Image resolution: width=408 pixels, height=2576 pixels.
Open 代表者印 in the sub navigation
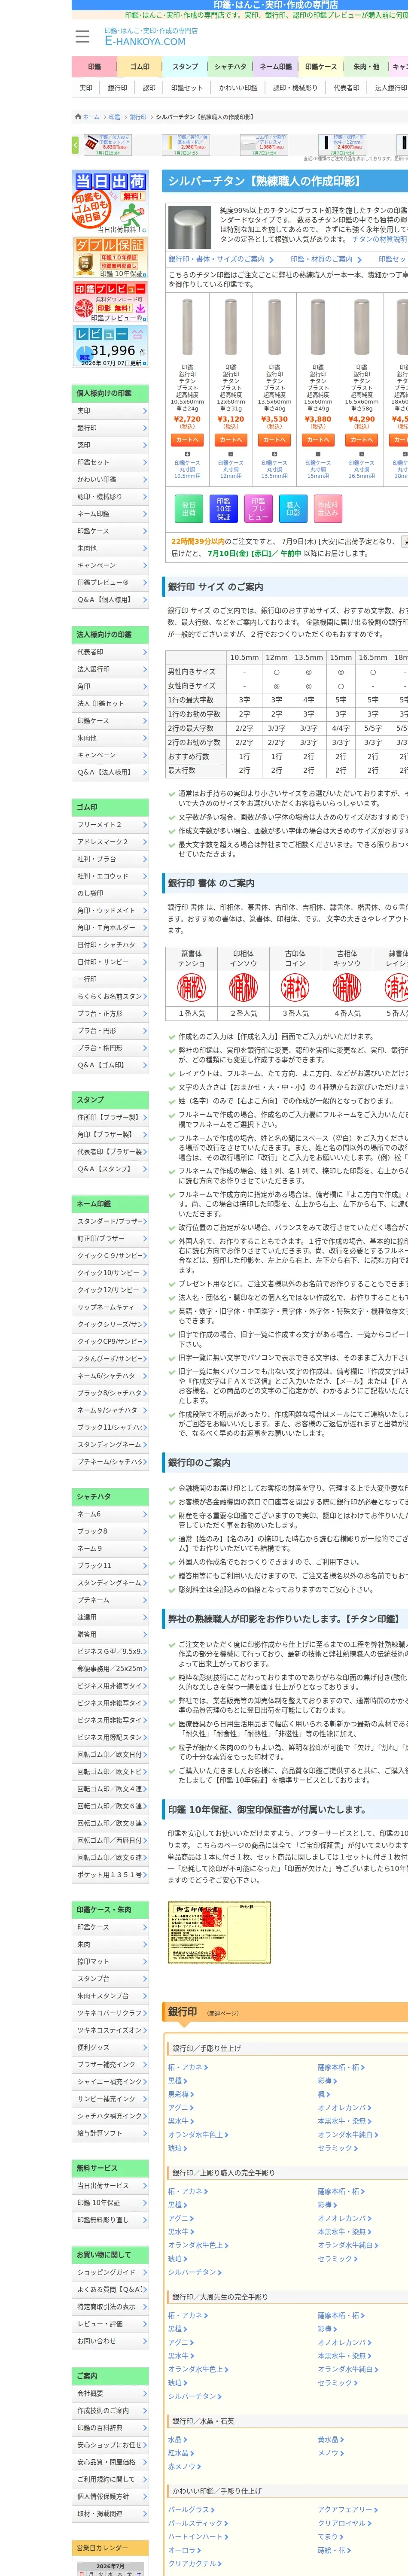[x=346, y=88]
